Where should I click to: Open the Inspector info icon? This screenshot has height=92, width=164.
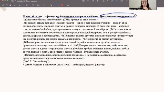(83, 1)
